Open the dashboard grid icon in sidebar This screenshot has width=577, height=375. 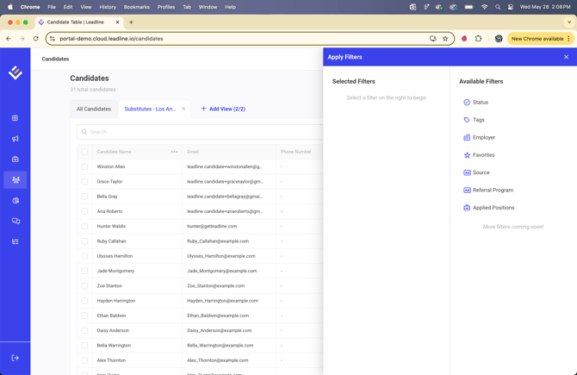click(x=16, y=118)
